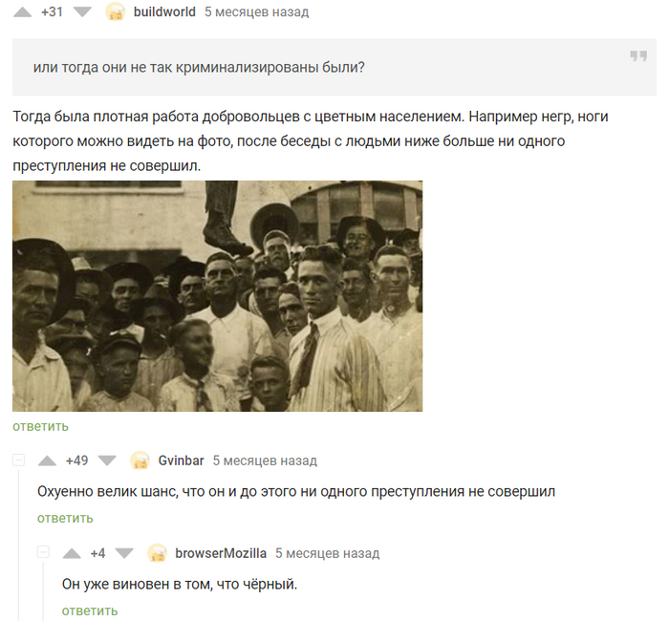Downvote buildworld's comment
This screenshot has width=669, height=621.
[83, 11]
